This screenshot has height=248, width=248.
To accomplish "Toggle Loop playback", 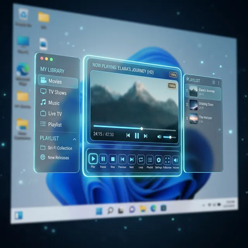I will tap(141, 160).
